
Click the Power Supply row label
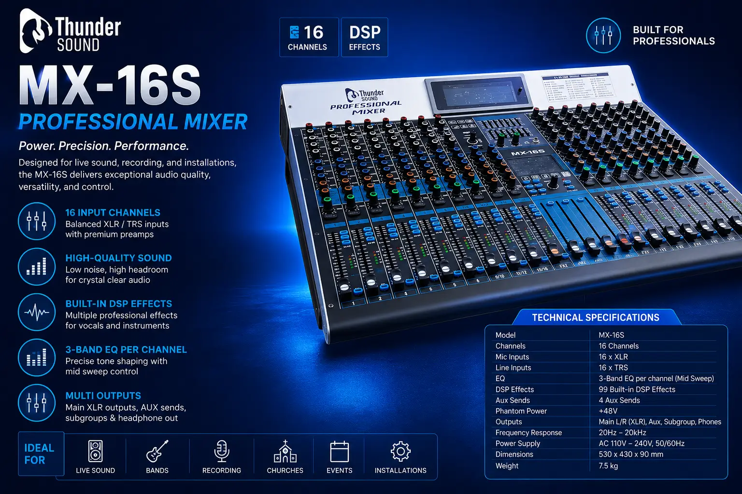pos(517,443)
